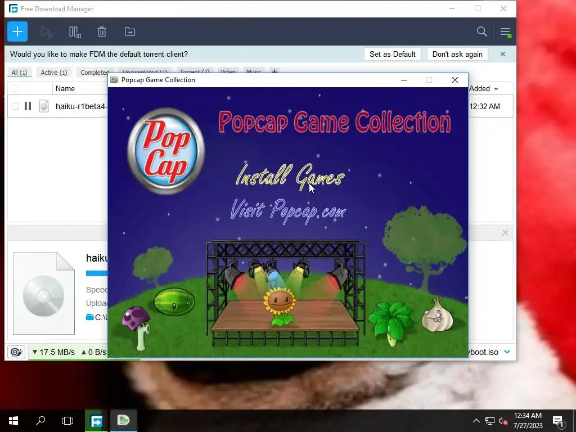Click the green leafy plant character
Viewport: 576px width, 432px height.
[x=390, y=322]
